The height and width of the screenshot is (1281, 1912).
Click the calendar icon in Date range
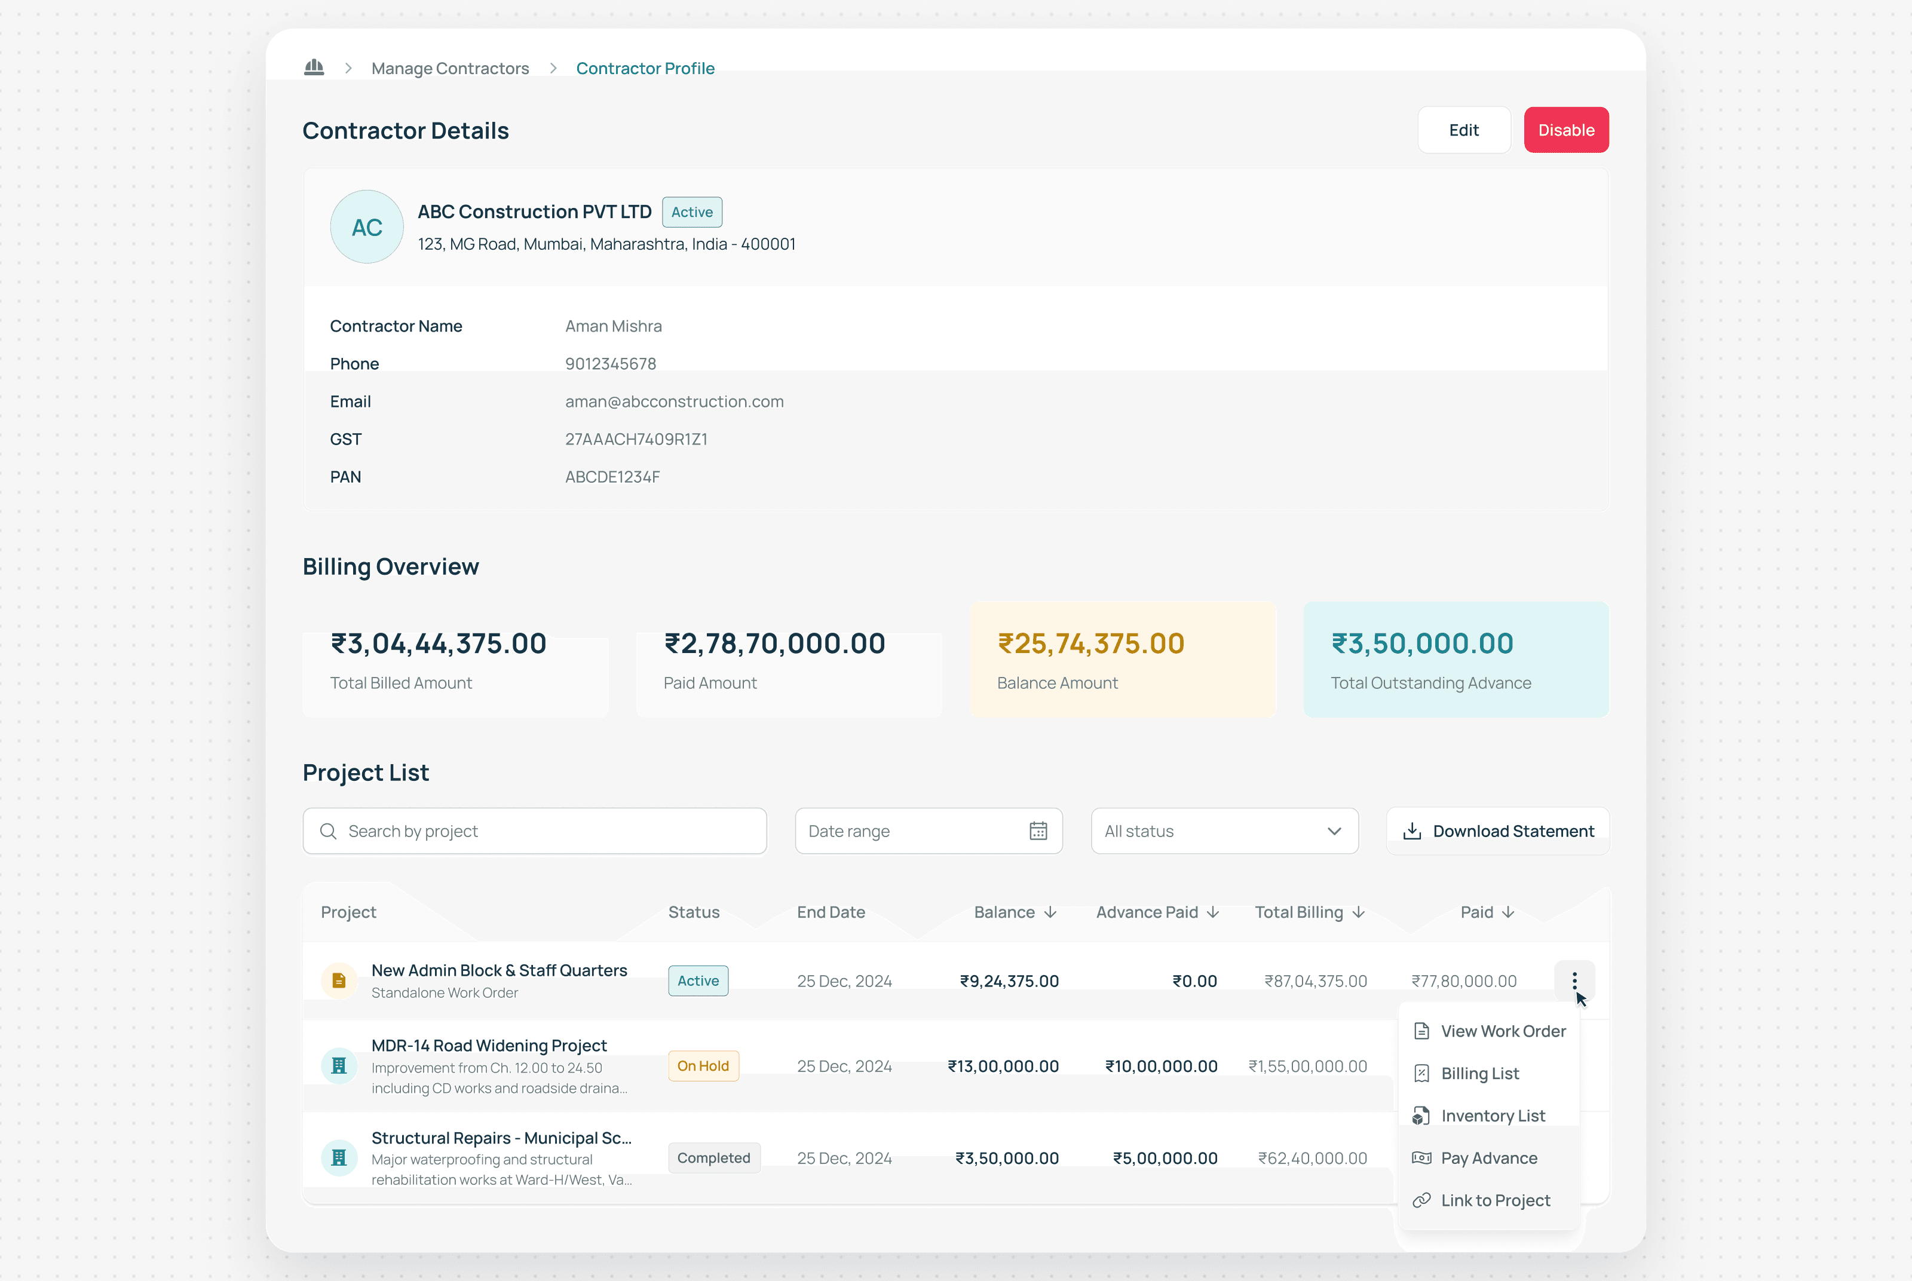1038,831
